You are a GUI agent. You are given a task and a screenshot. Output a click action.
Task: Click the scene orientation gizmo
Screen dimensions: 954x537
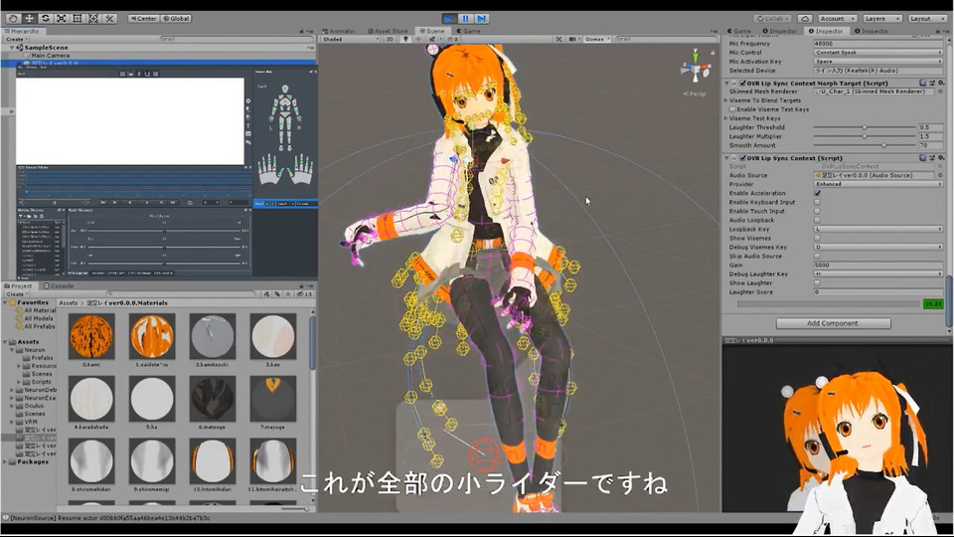(695, 69)
